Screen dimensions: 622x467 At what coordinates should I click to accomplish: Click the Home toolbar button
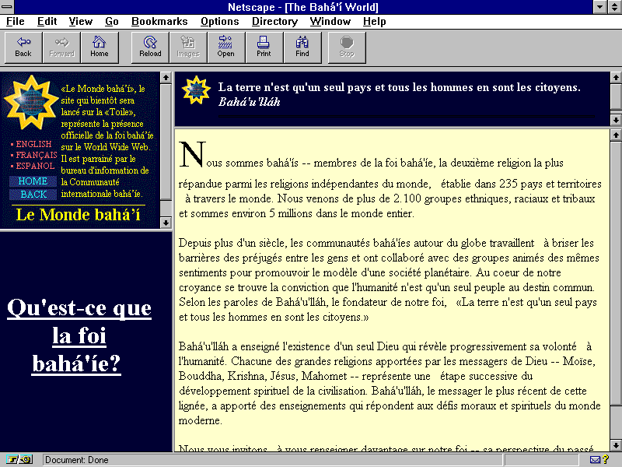click(x=100, y=47)
